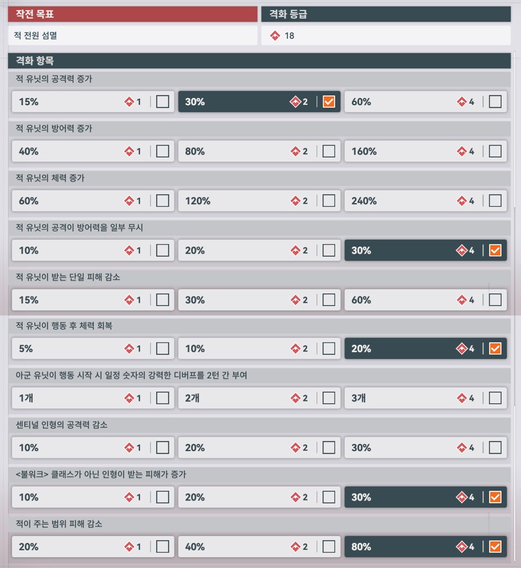Uncheck the 30% 불워크 피해 증가 option
Viewport: 521px width, 568px height.
(x=496, y=497)
